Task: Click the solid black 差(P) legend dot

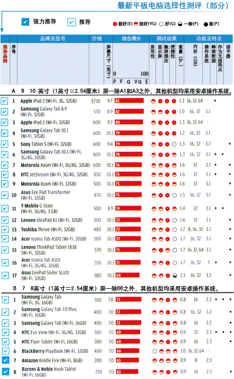Action: click(x=206, y=24)
